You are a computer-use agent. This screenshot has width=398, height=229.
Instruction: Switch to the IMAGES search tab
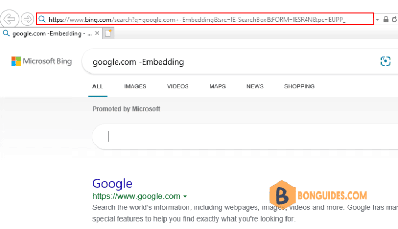(135, 86)
